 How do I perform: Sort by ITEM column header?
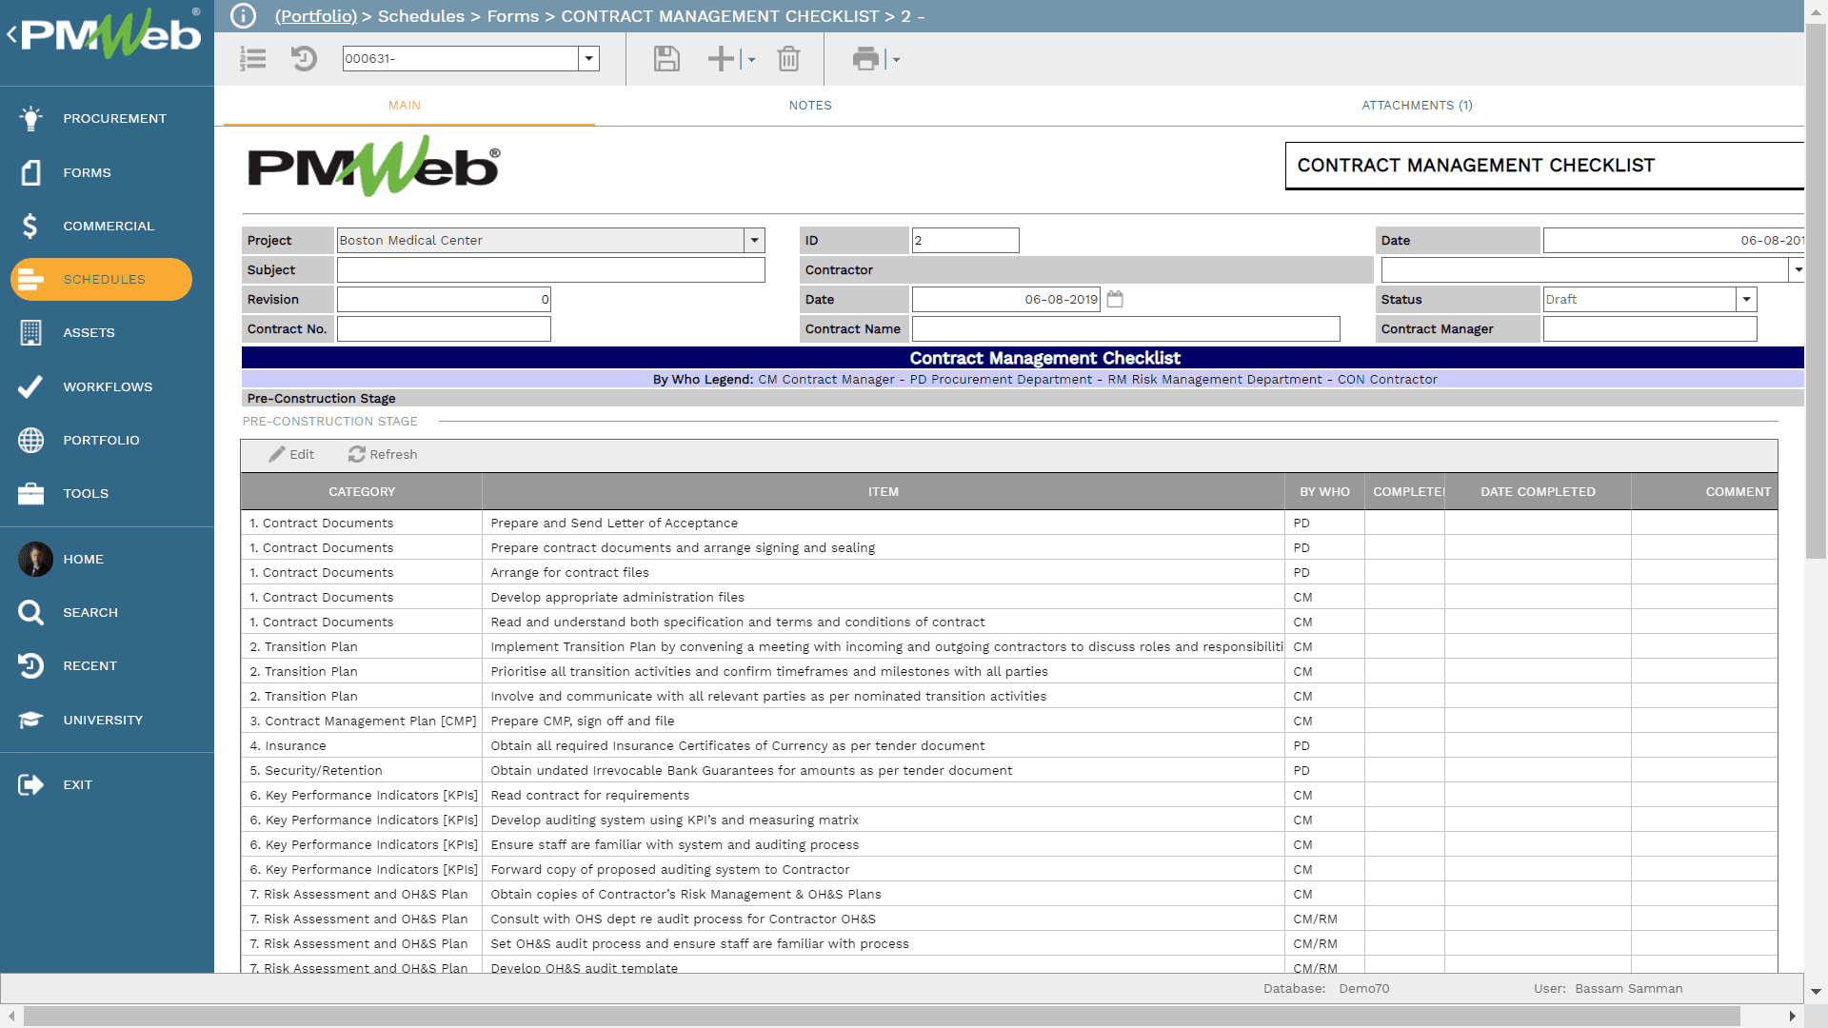coord(884,492)
